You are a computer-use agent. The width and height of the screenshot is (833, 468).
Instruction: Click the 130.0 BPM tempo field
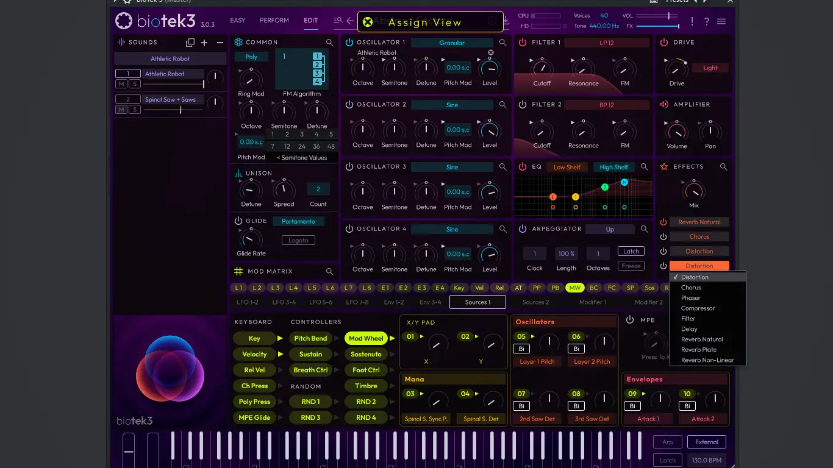pos(707,461)
